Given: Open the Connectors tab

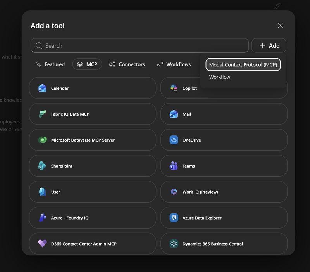Looking at the screenshot, I should pos(127,64).
